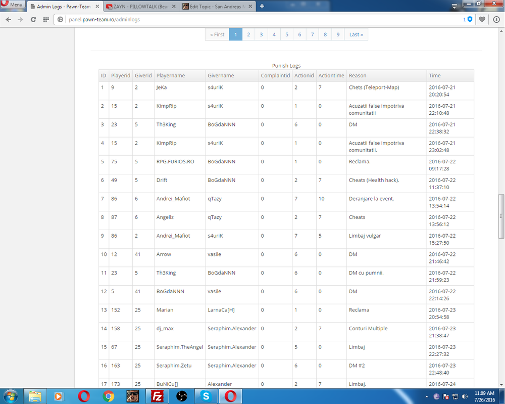Select the reason Chets (Teleport-Map)

374,87
